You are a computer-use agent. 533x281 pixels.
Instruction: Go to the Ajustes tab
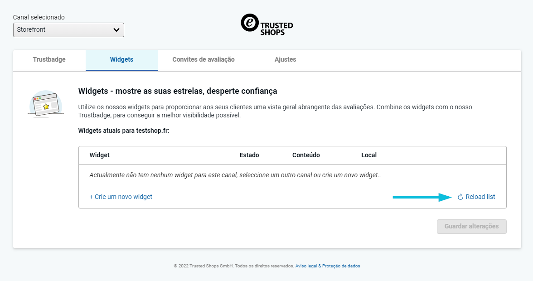click(x=285, y=60)
